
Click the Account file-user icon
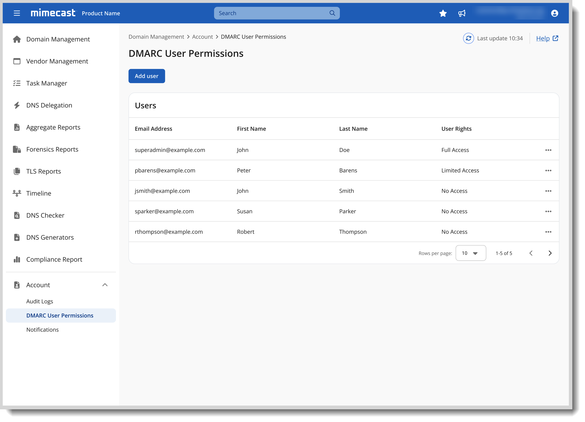(x=17, y=285)
